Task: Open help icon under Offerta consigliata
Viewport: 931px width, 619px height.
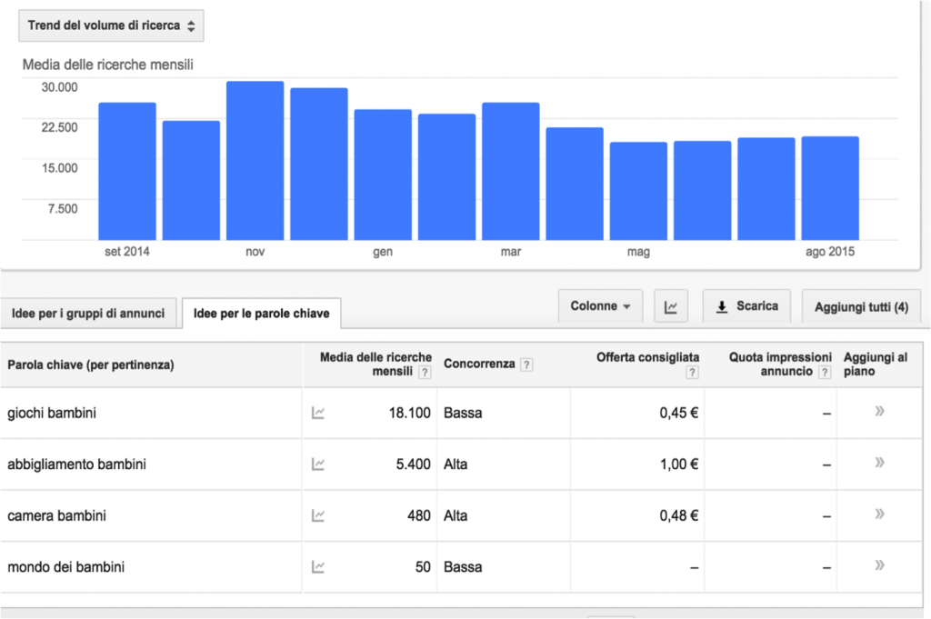Action: tap(692, 373)
